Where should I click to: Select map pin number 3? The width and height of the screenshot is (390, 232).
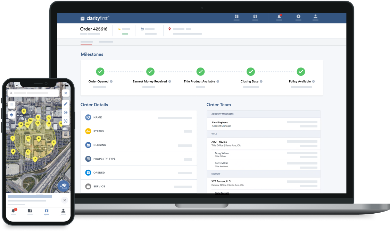[24, 111]
